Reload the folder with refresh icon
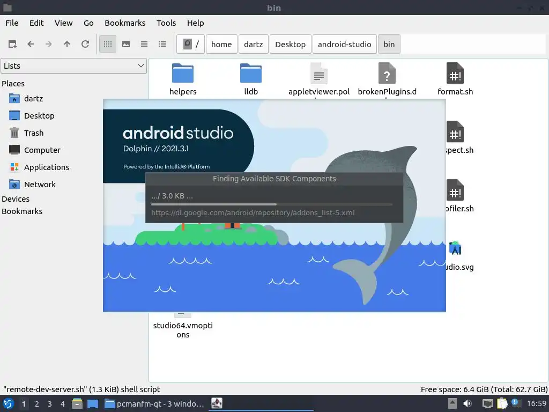549x412 pixels. [85, 44]
